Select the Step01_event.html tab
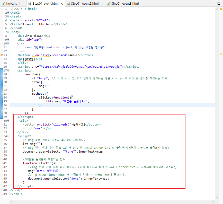The image size is (223, 204). click(46, 3)
